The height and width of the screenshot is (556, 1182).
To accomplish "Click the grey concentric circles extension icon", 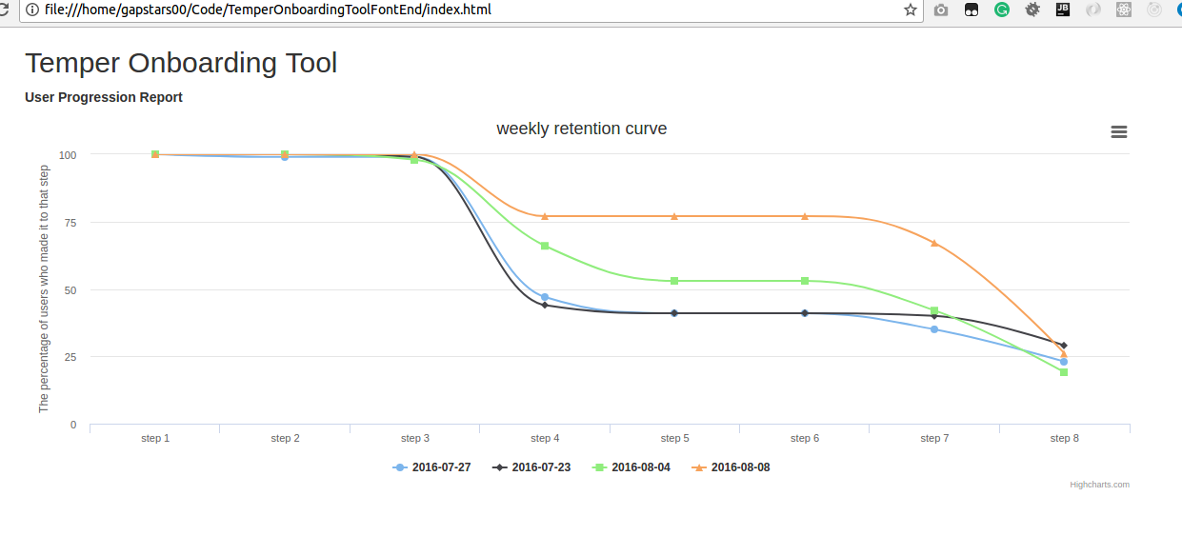I will tap(1154, 10).
